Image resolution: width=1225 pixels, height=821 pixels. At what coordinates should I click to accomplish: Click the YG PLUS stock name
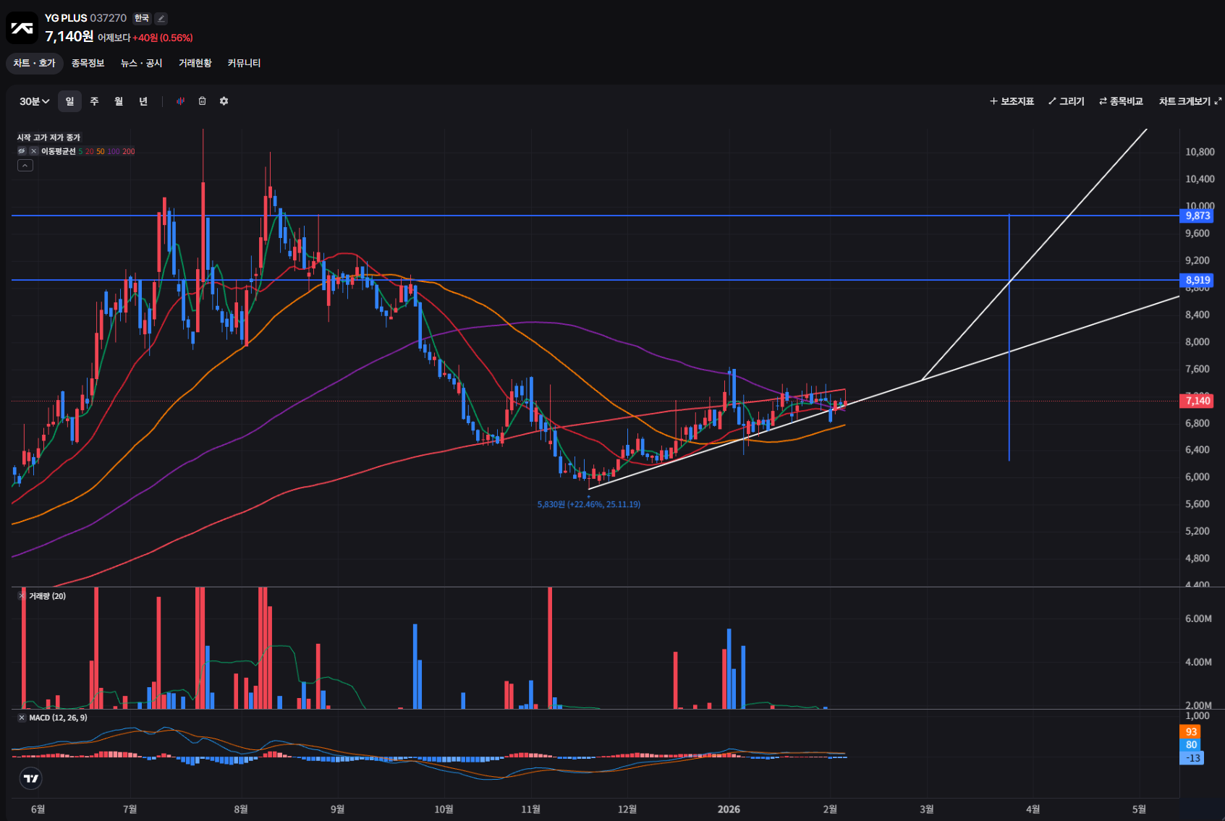point(66,18)
